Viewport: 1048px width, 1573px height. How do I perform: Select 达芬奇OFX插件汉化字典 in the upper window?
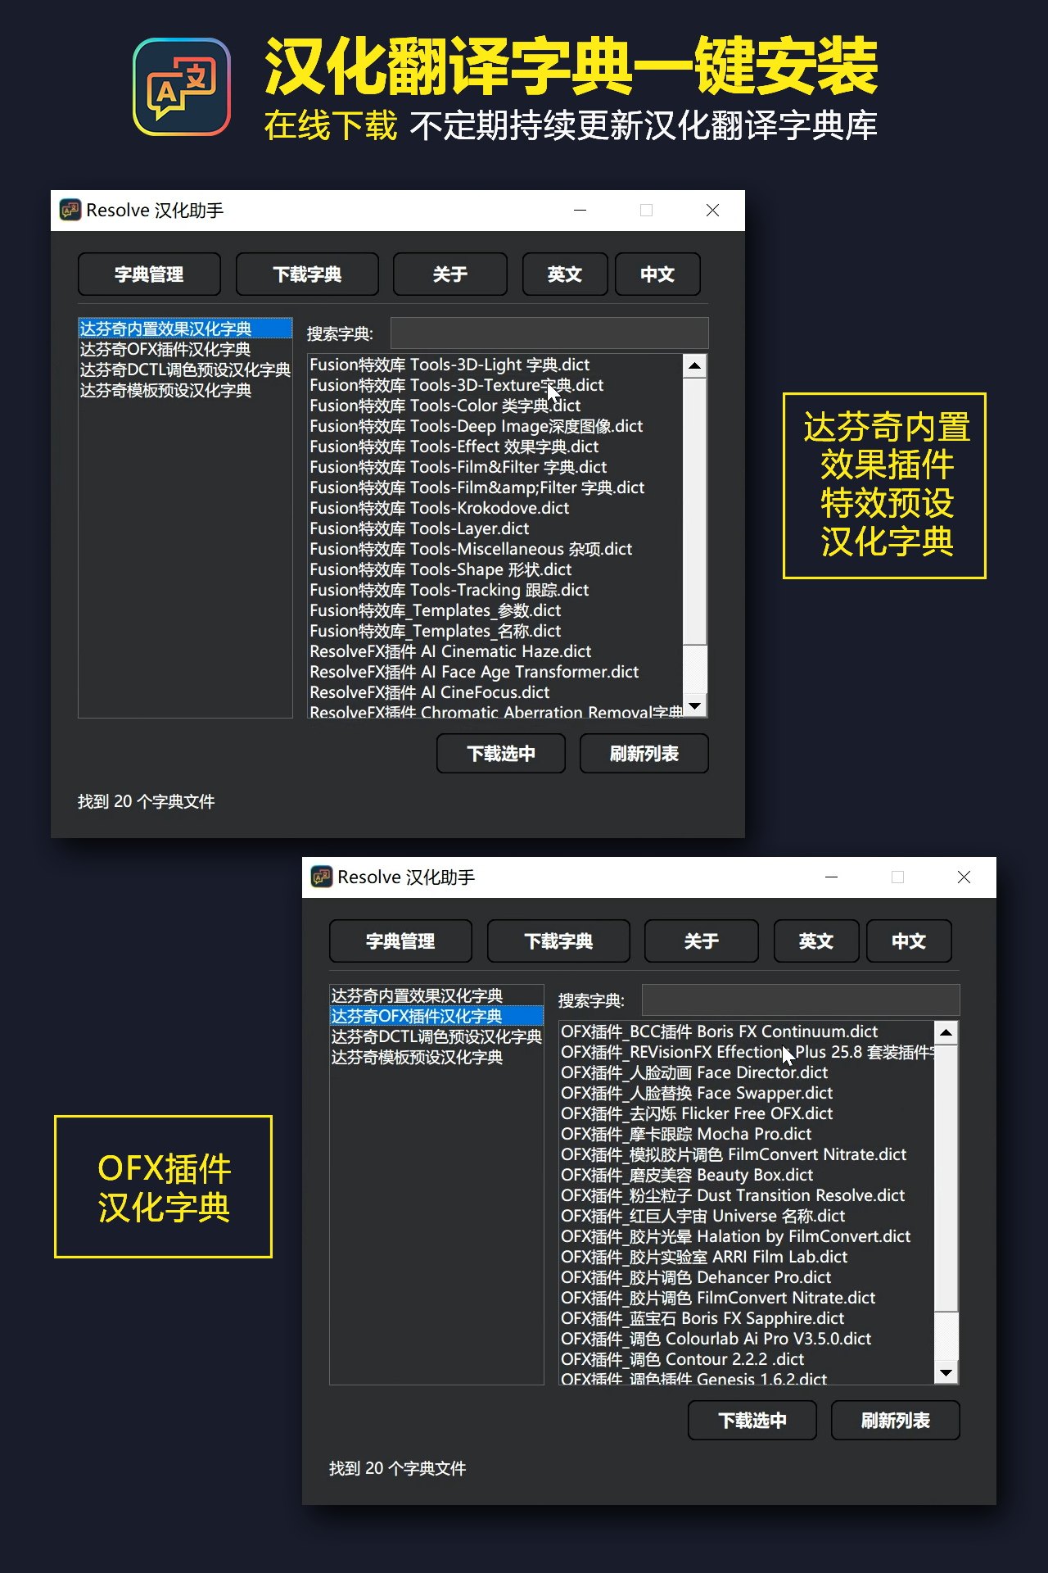pyautogui.click(x=185, y=349)
